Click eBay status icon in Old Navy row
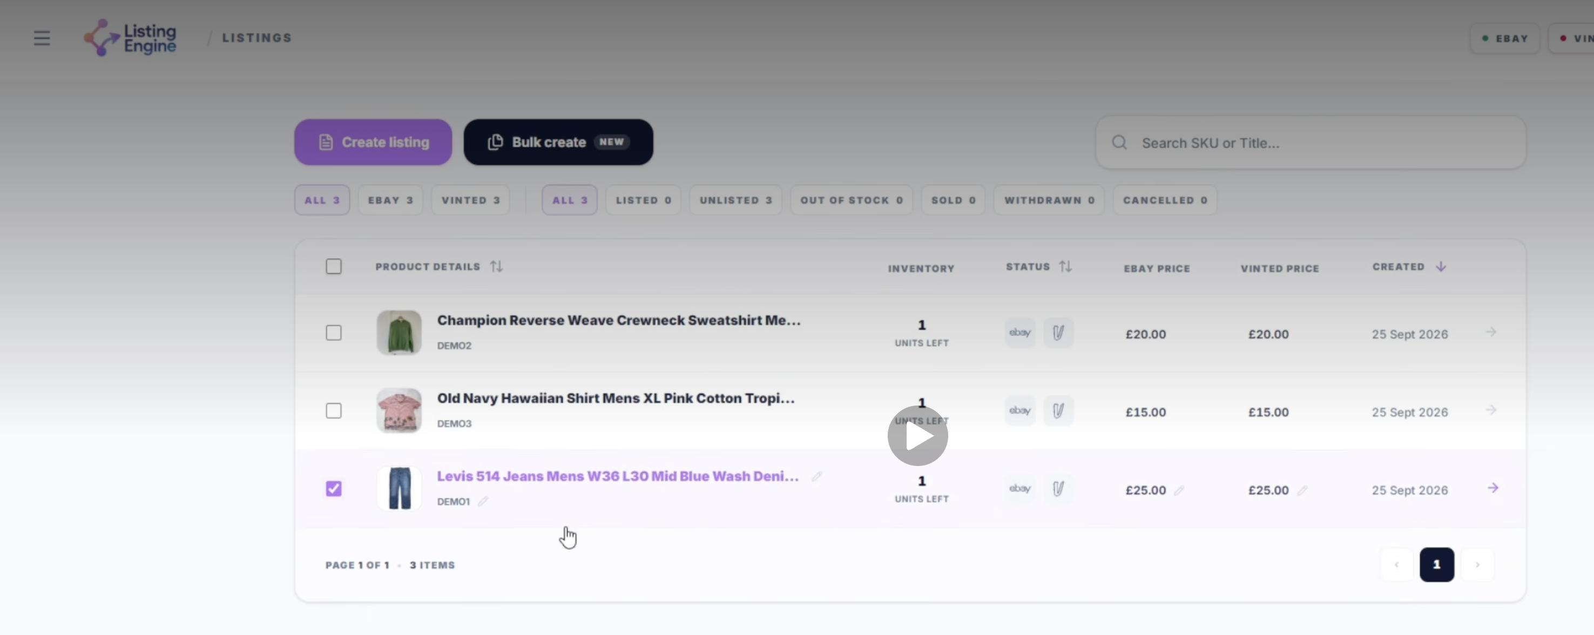Image resolution: width=1594 pixels, height=635 pixels. pos(1020,411)
